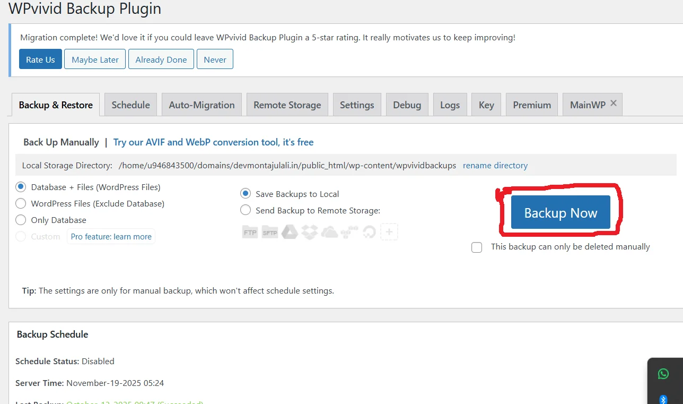Choose Send Backup to Remote Storage
The image size is (683, 404).
click(246, 210)
